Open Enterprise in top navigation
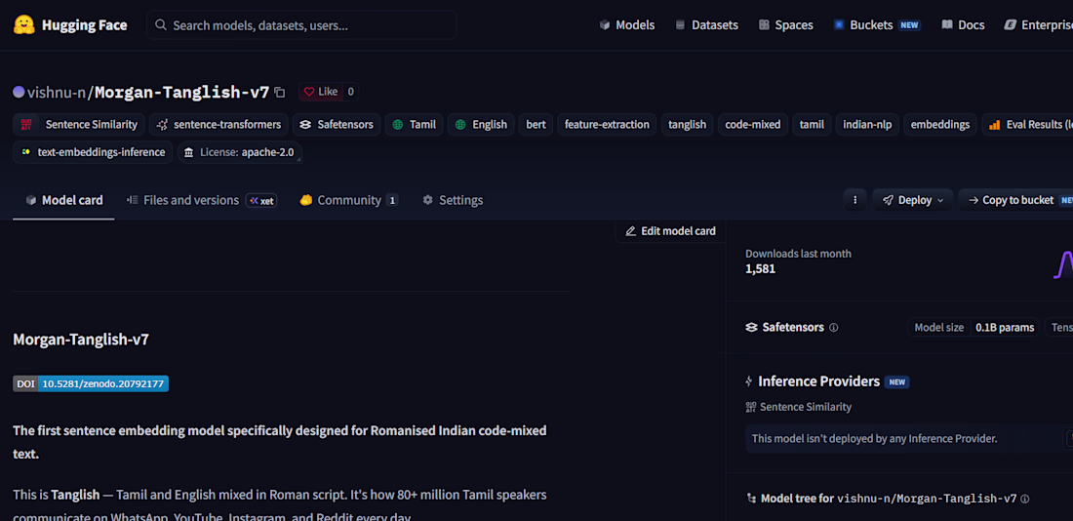Viewport: 1073px width, 521px height. [1039, 25]
